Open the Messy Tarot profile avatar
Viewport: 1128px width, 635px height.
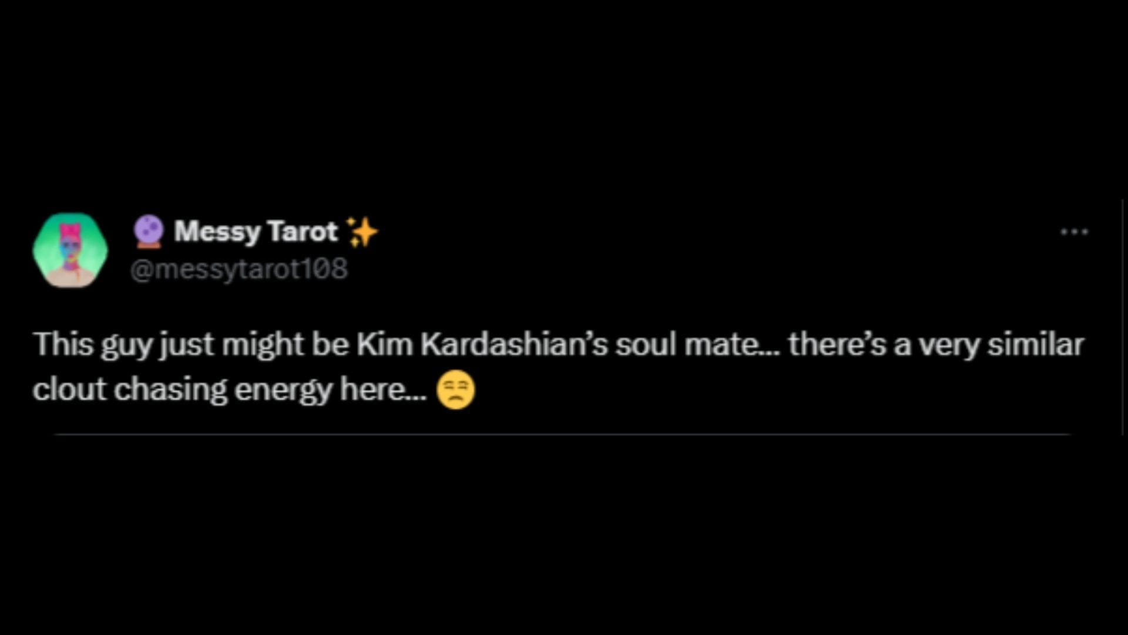[70, 250]
